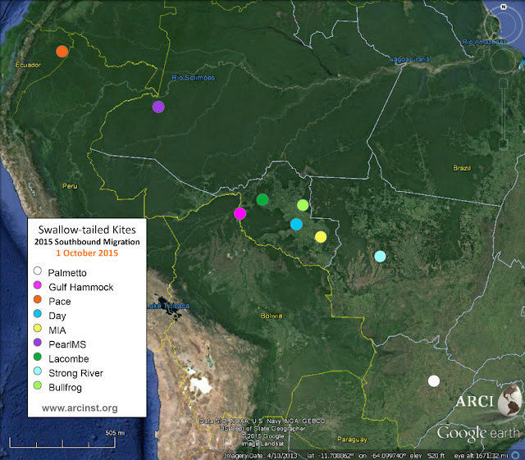The image size is (525, 460).
Task: Click the 'Lagoa Urana' water label
Action: pos(409,59)
